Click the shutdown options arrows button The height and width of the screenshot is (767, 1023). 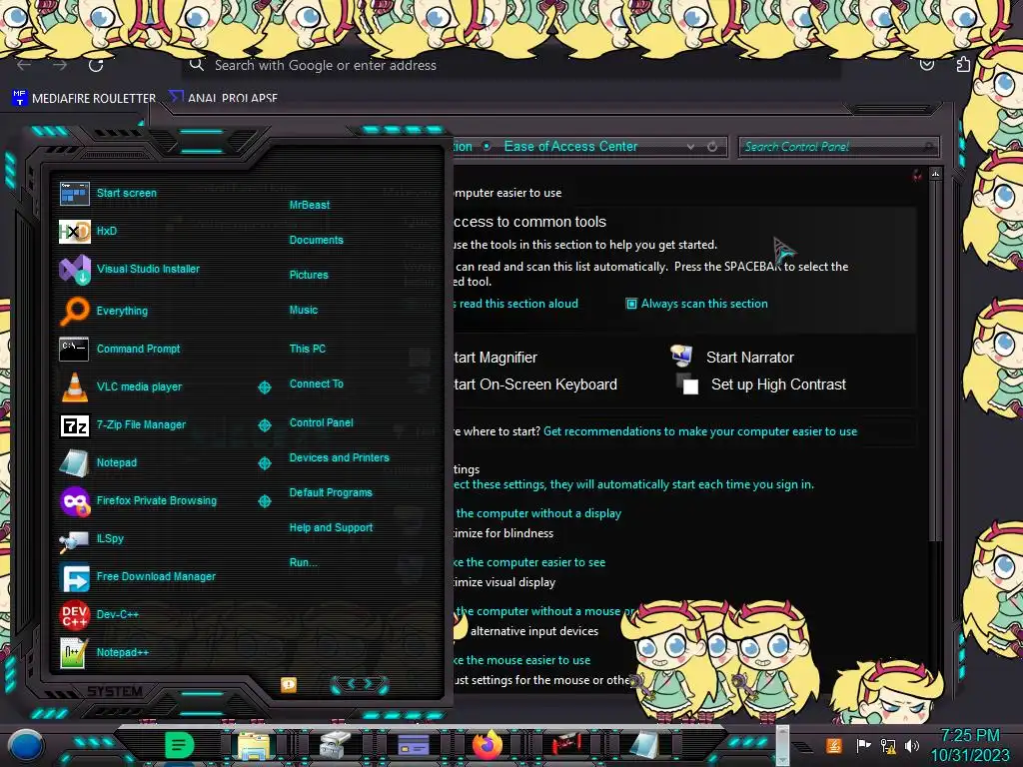point(359,684)
